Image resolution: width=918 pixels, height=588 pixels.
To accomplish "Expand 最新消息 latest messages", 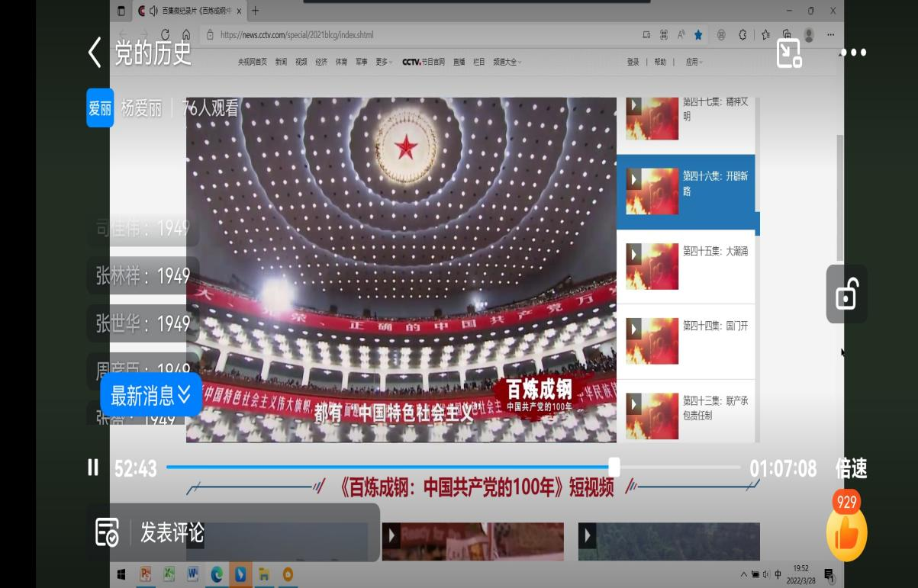I will pos(151,395).
